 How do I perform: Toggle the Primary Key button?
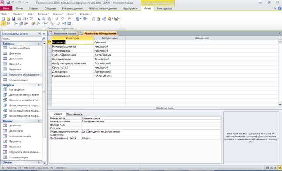click(x=3, y=24)
